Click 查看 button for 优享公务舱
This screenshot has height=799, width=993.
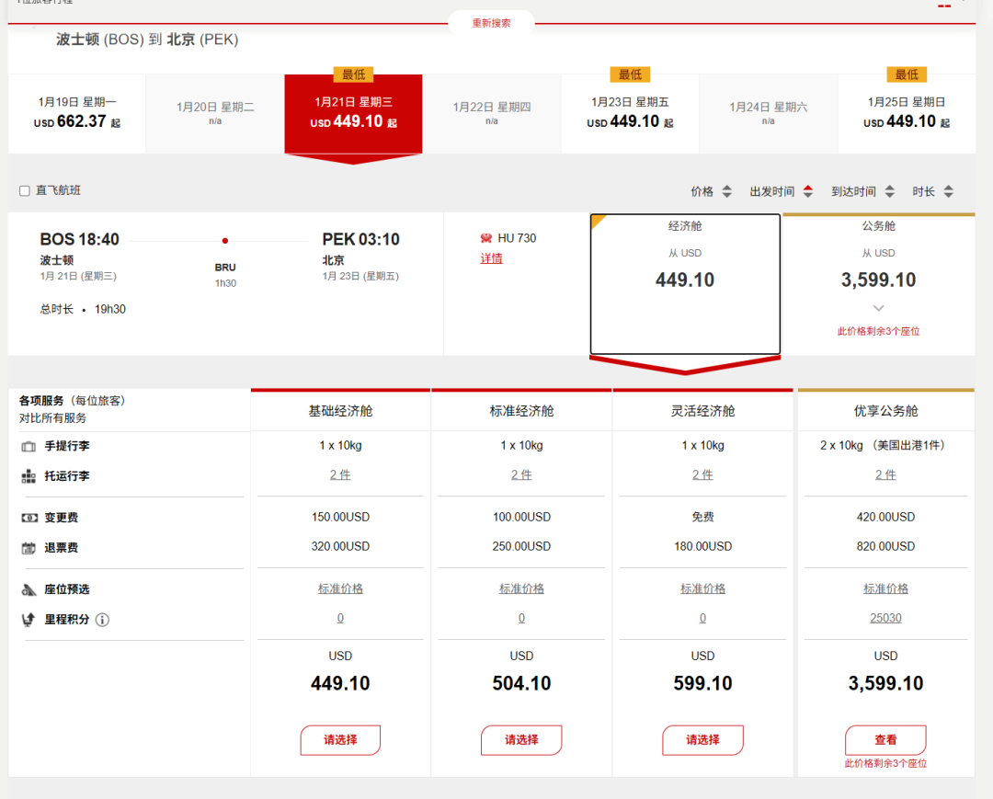(885, 739)
